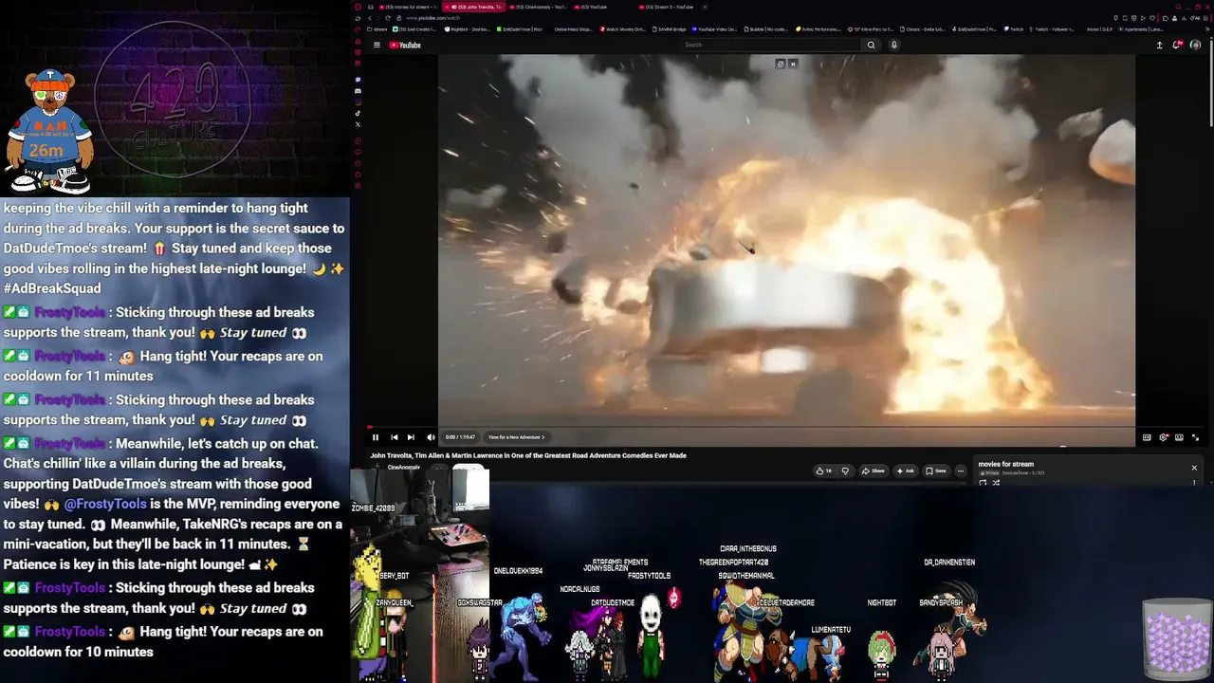The width and height of the screenshot is (1214, 683).
Task: Enter fullscreen video mode
Action: pyautogui.click(x=1195, y=437)
